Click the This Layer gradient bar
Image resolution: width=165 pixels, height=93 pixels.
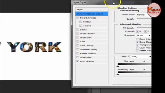[x=135, y=64]
